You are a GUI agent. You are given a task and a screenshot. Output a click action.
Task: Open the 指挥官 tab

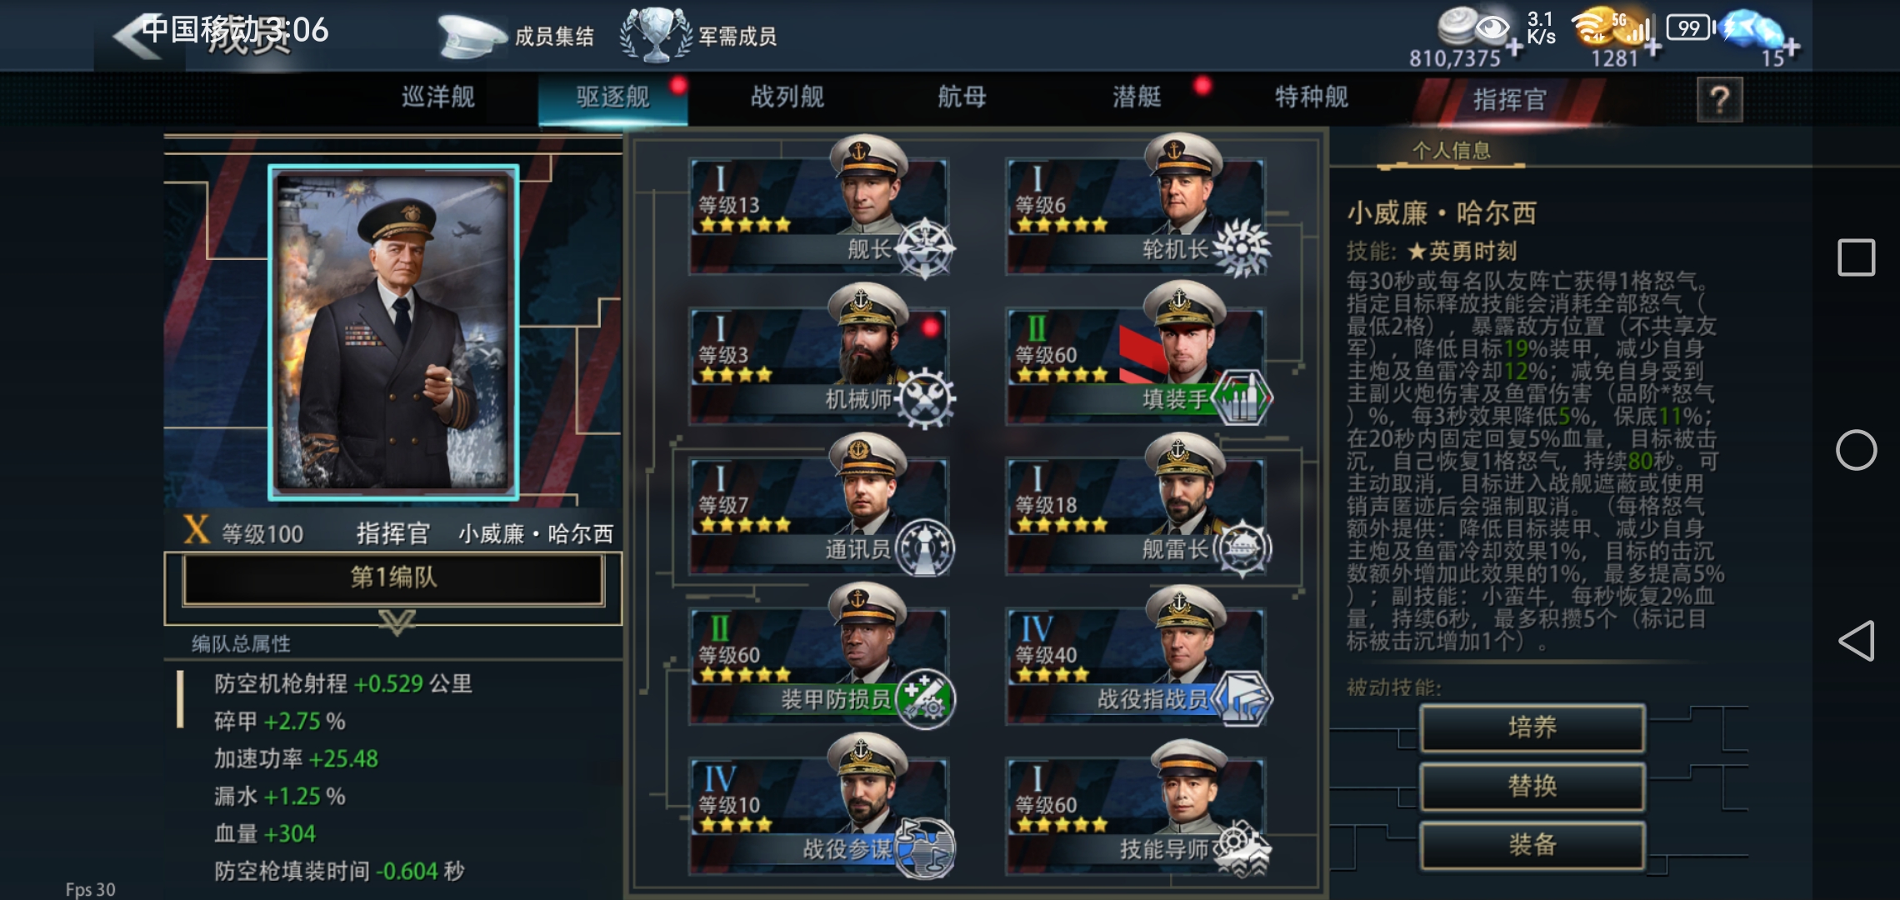click(x=1509, y=100)
